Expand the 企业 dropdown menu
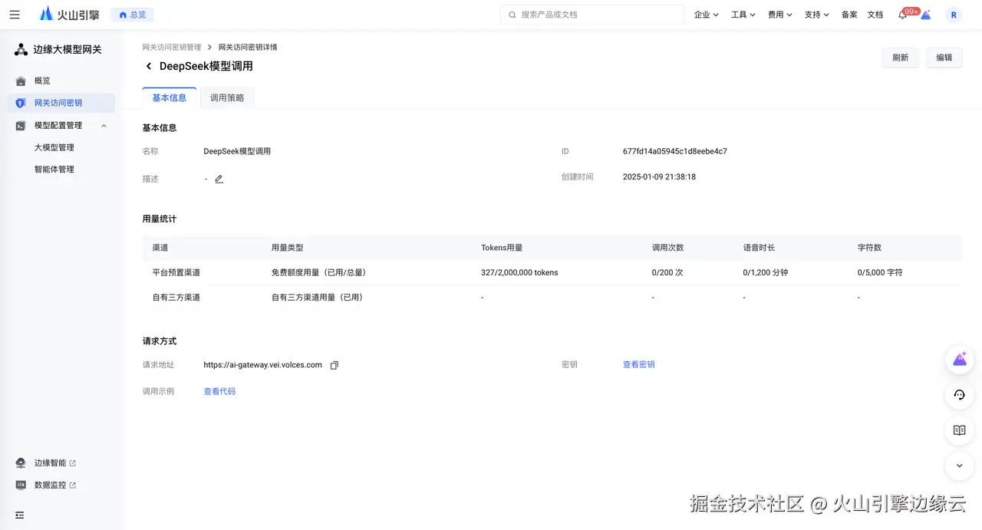The image size is (982, 530). [x=706, y=15]
